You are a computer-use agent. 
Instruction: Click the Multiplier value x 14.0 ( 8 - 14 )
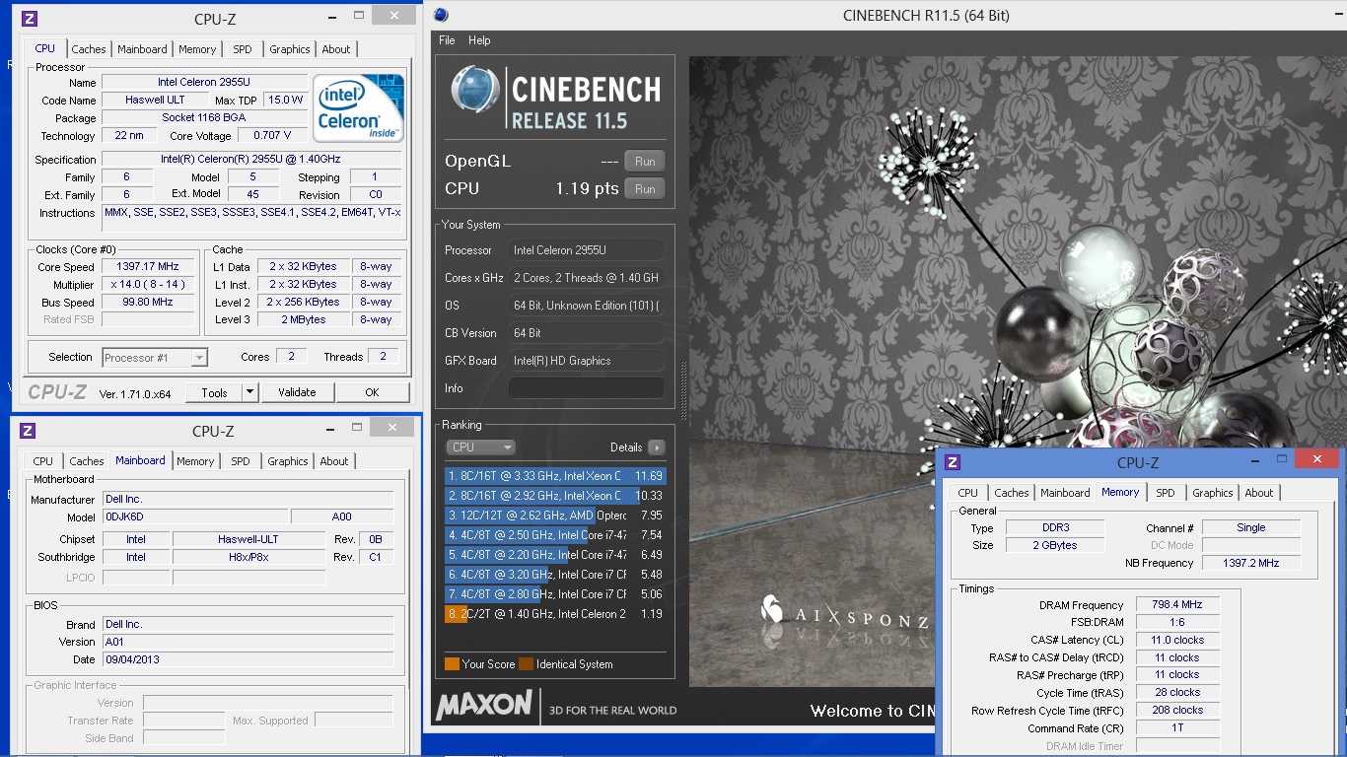(x=149, y=285)
